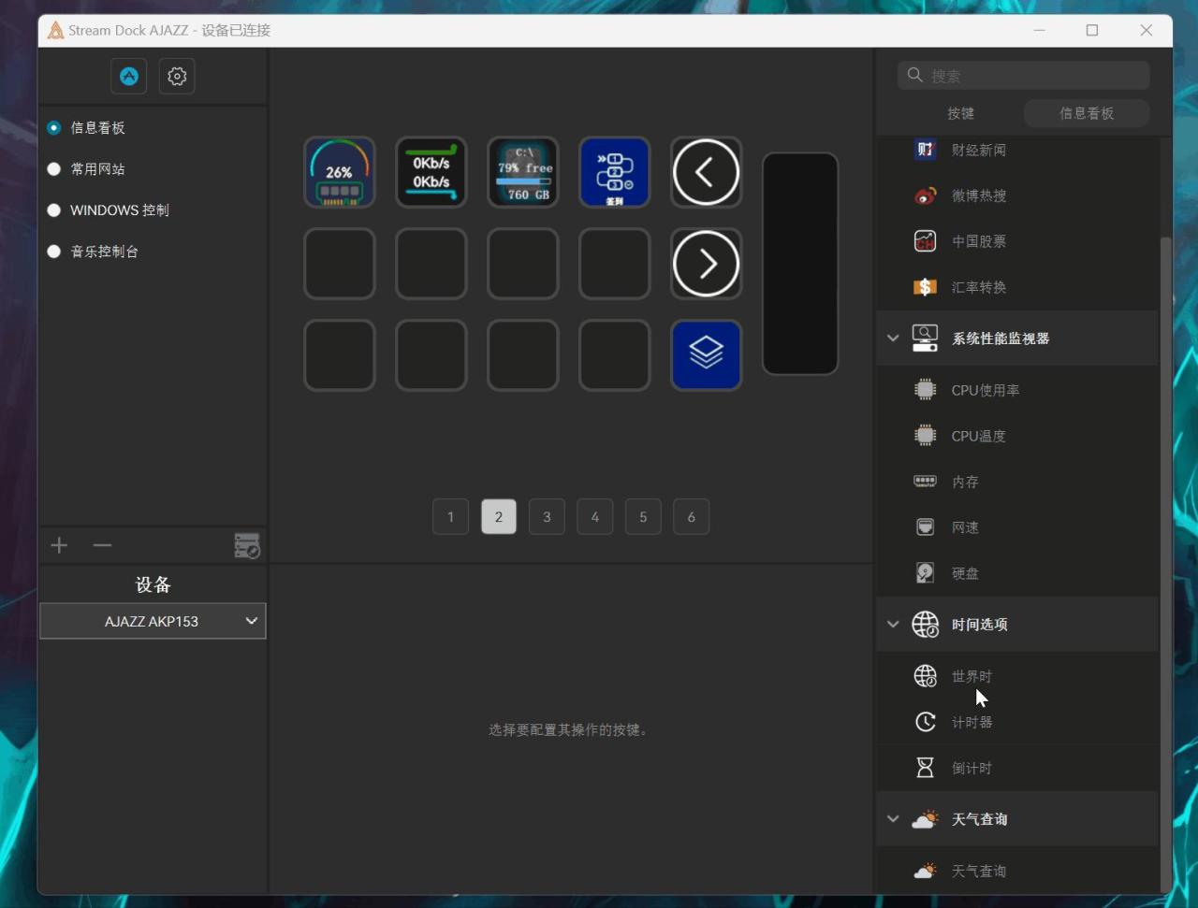Click the CPU使用率 list label
1198x908 pixels.
tap(986, 390)
